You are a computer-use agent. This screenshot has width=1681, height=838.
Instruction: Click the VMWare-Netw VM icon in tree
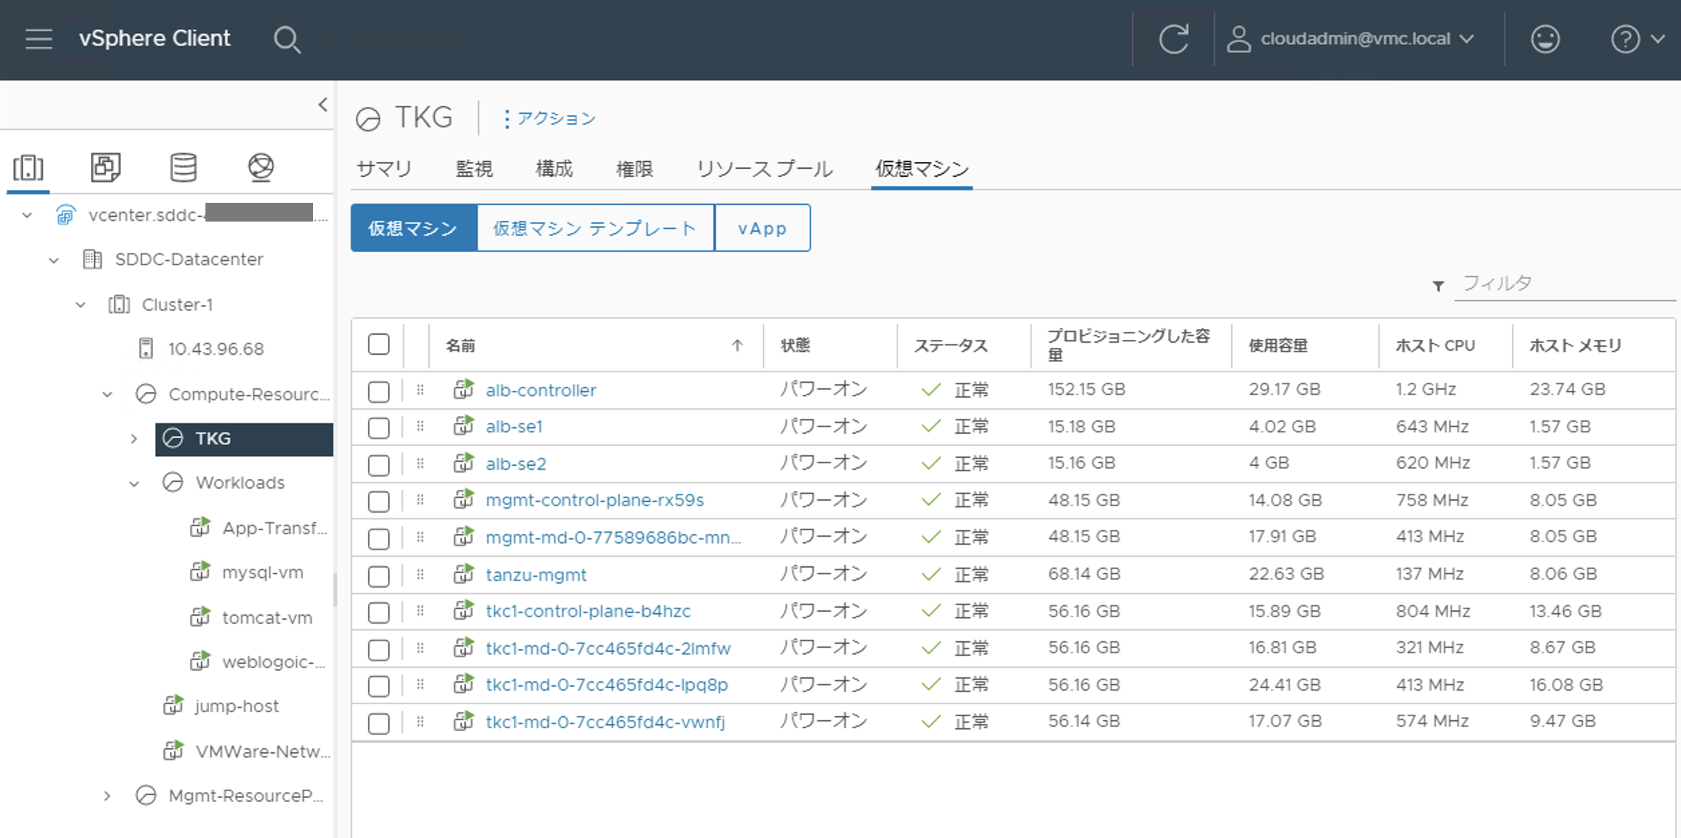point(173,751)
